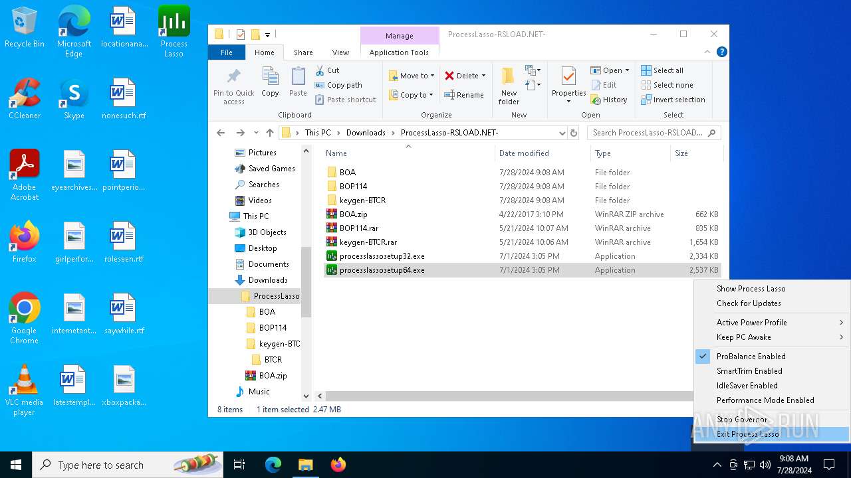Click the Pin to Quick access icon
851x478 pixels.
tap(233, 76)
